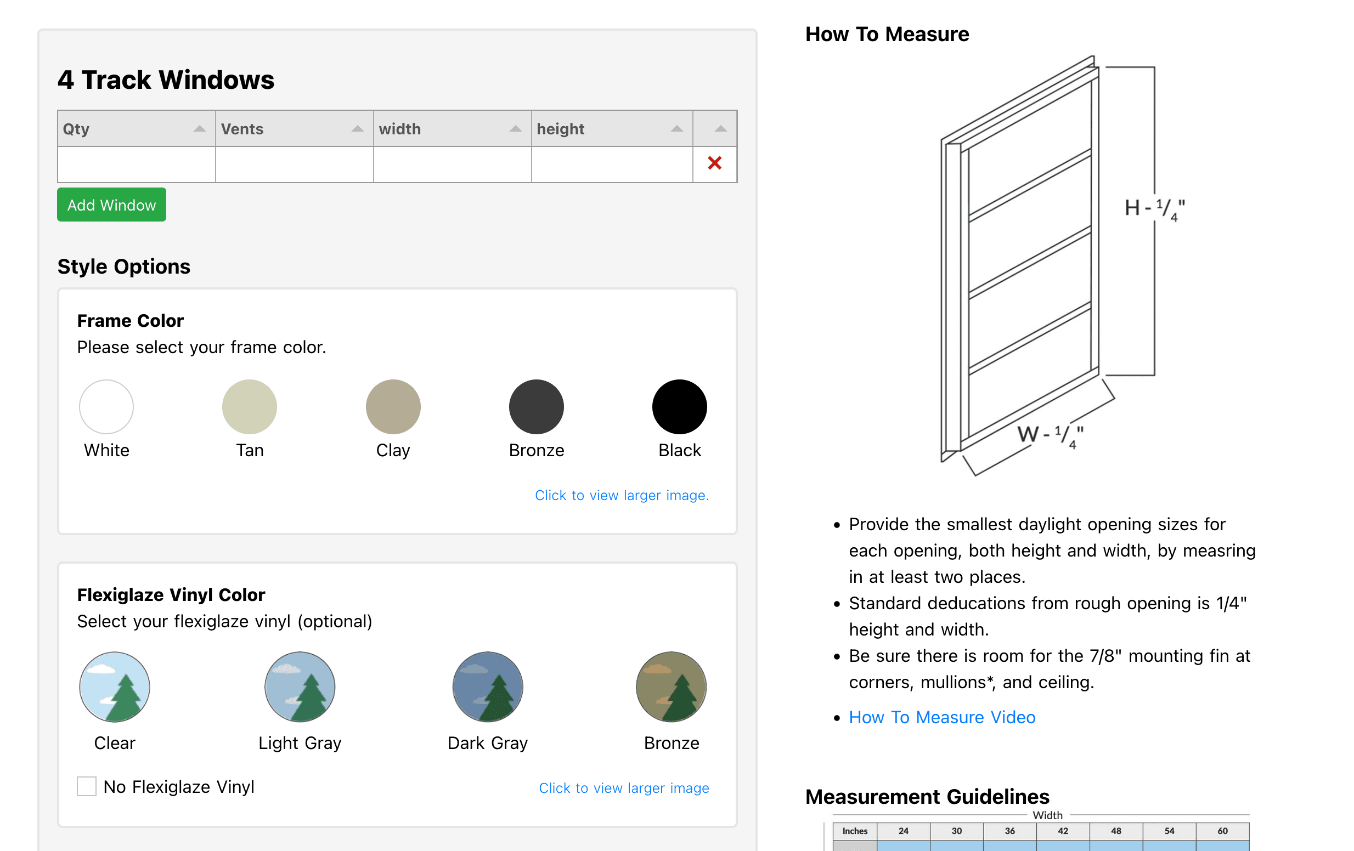Select the Black frame color circle
Screen dimensions: 1354x851
pos(679,406)
